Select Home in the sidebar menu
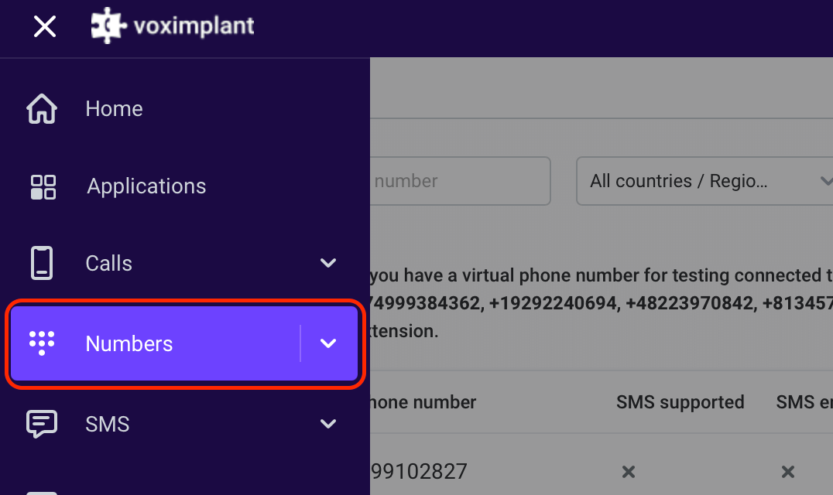This screenshot has height=495, width=833. click(113, 108)
